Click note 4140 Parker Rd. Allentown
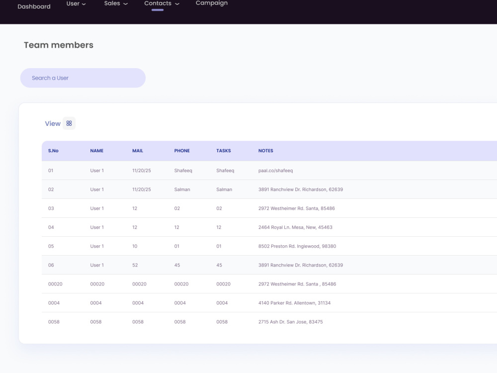Screen dimensions: 497x373 (294, 303)
